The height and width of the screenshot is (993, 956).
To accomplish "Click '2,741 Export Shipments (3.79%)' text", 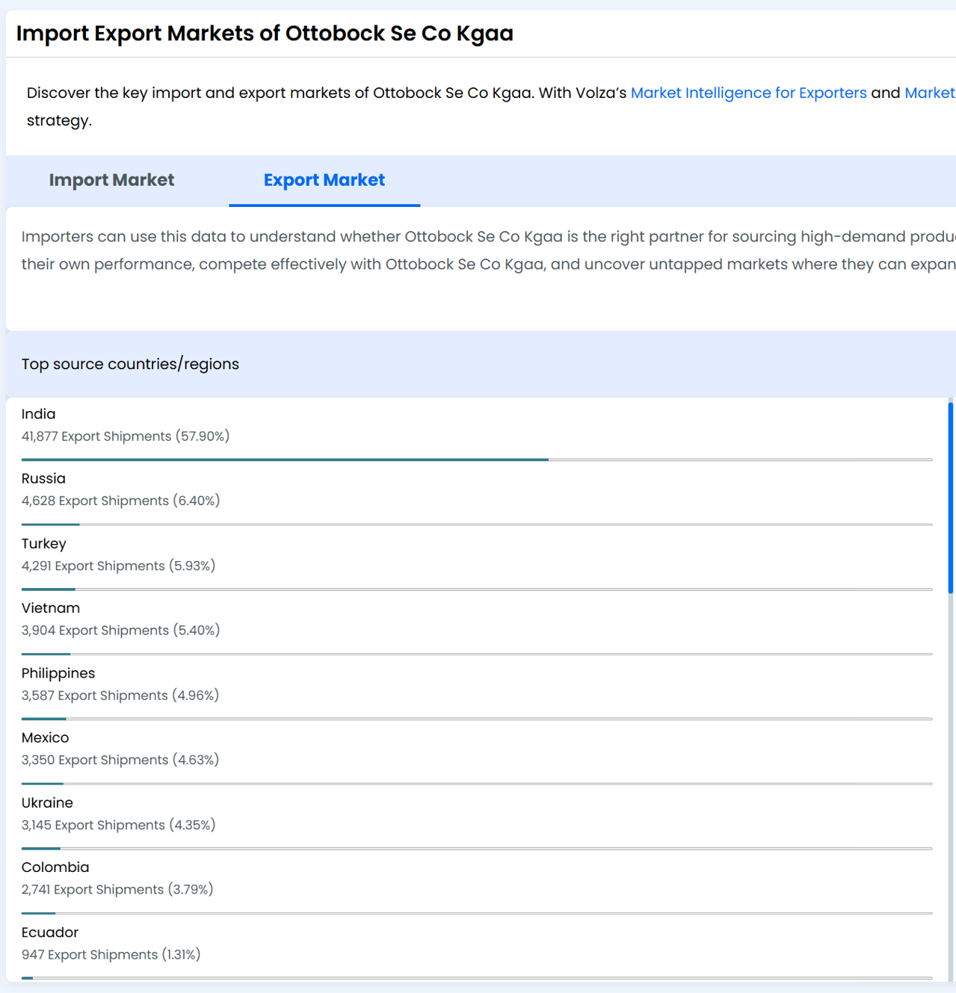I will point(117,890).
